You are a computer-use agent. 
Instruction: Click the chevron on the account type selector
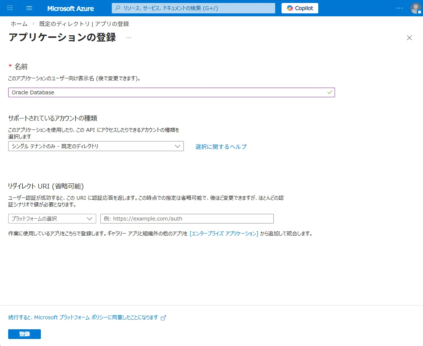click(177, 146)
